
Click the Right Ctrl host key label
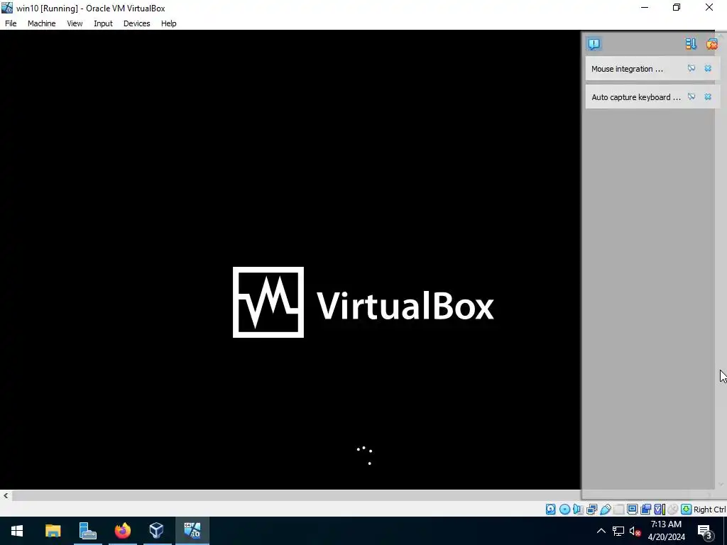coord(710,510)
